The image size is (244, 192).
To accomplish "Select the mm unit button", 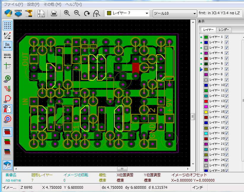I will (7, 56).
